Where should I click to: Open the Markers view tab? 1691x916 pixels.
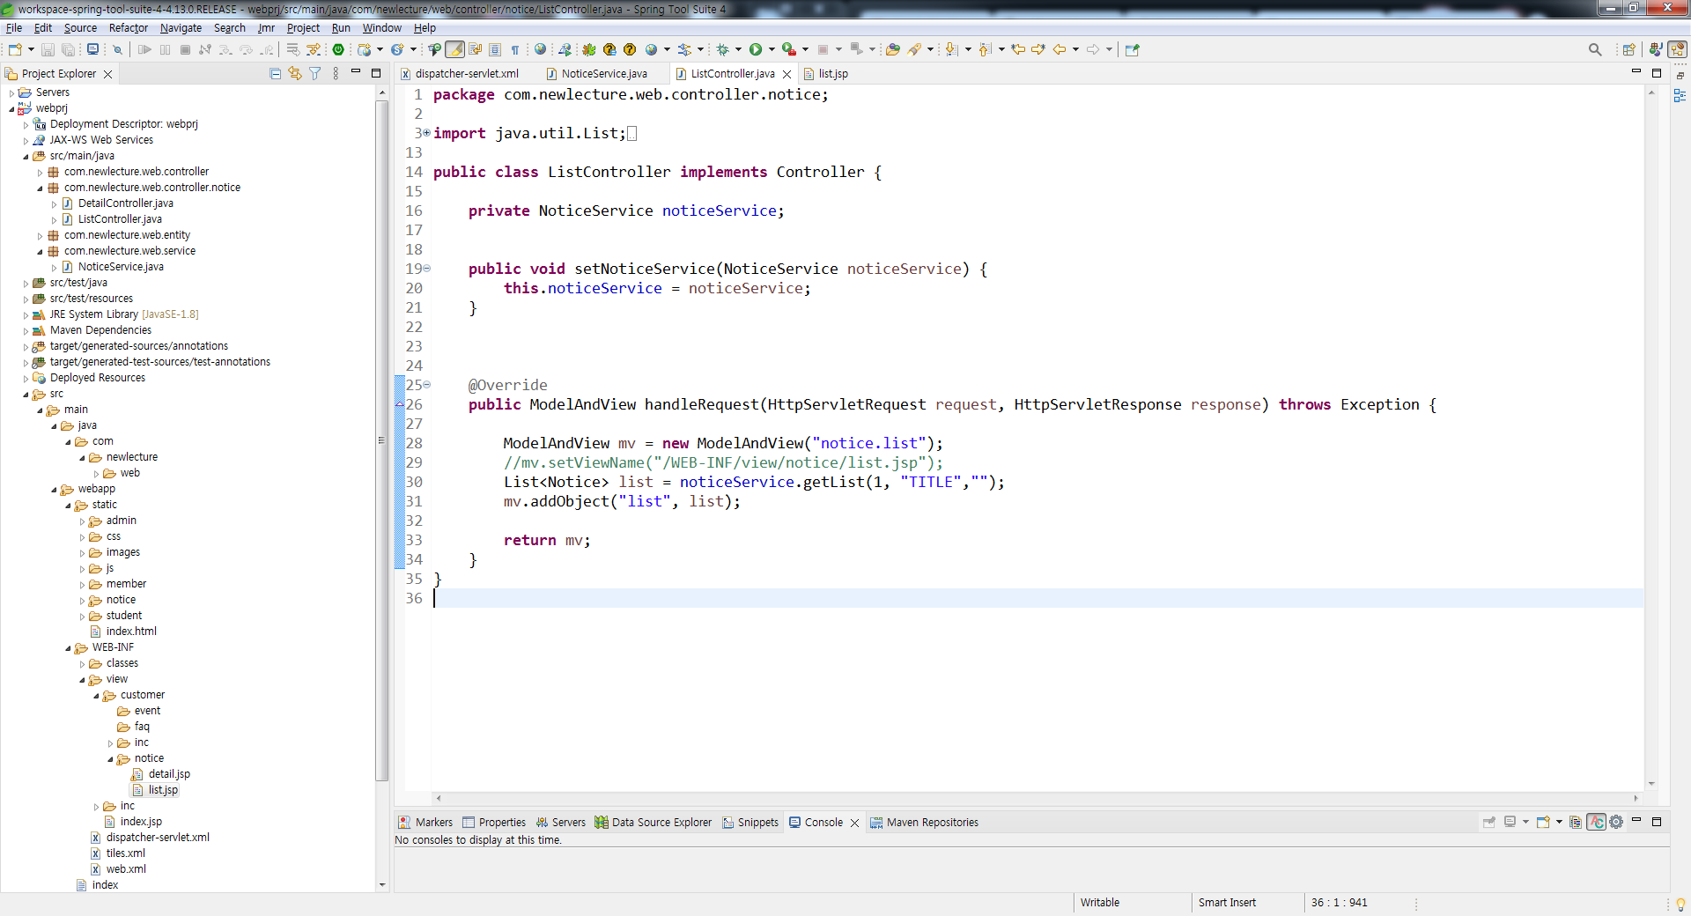point(425,823)
